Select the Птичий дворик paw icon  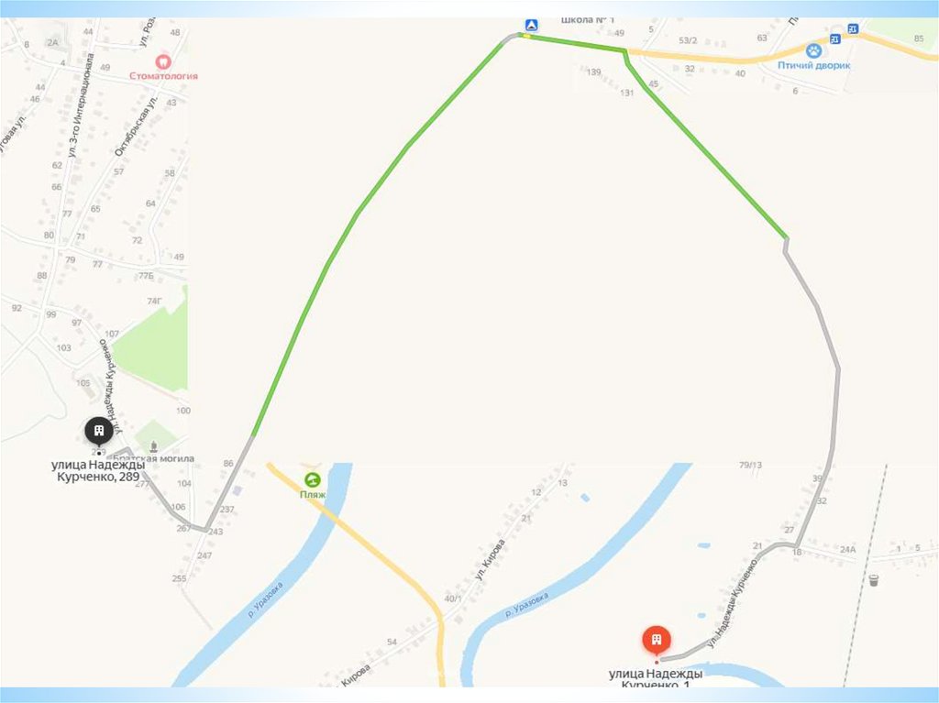(813, 50)
